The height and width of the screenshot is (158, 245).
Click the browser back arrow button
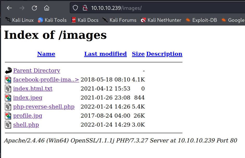(x=9, y=8)
